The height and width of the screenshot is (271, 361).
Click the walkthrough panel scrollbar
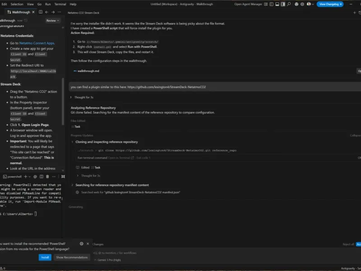tap(63, 101)
